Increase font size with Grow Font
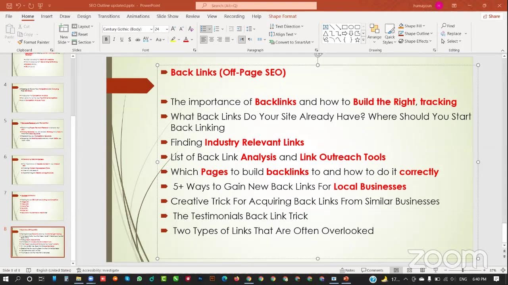Viewport: 508px width, 285px height. point(172,28)
